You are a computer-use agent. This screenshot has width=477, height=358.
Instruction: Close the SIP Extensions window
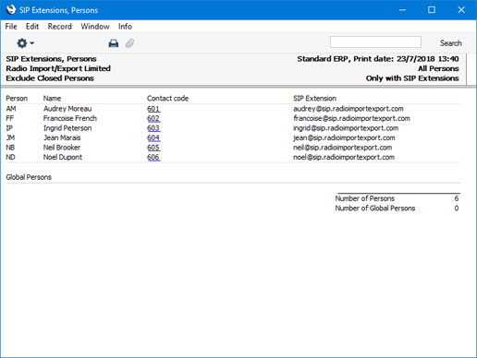(x=461, y=10)
